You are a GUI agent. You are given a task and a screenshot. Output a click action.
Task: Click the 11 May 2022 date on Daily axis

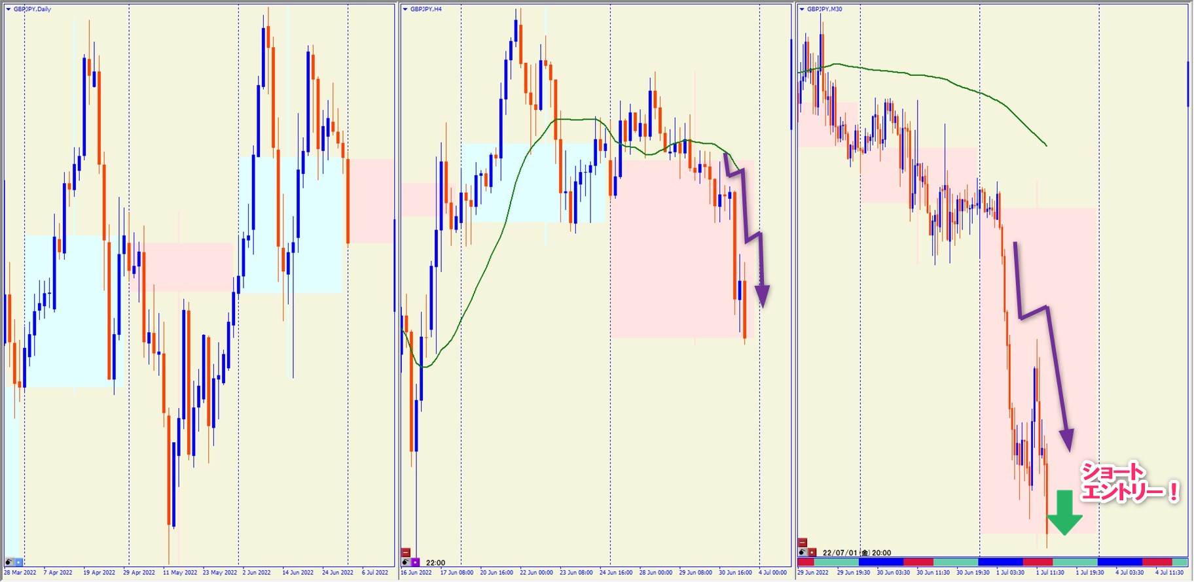pyautogui.click(x=180, y=573)
